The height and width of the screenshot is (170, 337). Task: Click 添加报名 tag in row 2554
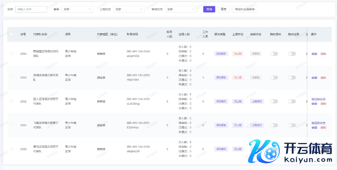pyautogui.click(x=221, y=54)
